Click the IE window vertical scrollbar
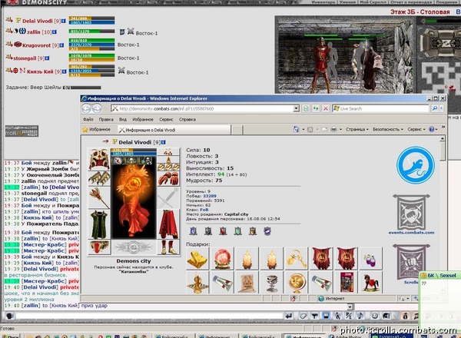Screen dimensions: 461x338 [x=443, y=214]
